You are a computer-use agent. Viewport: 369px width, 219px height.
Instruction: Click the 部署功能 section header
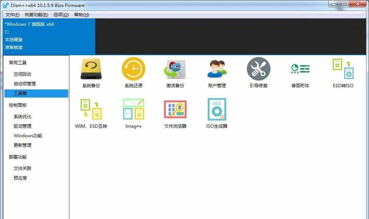pos(18,157)
